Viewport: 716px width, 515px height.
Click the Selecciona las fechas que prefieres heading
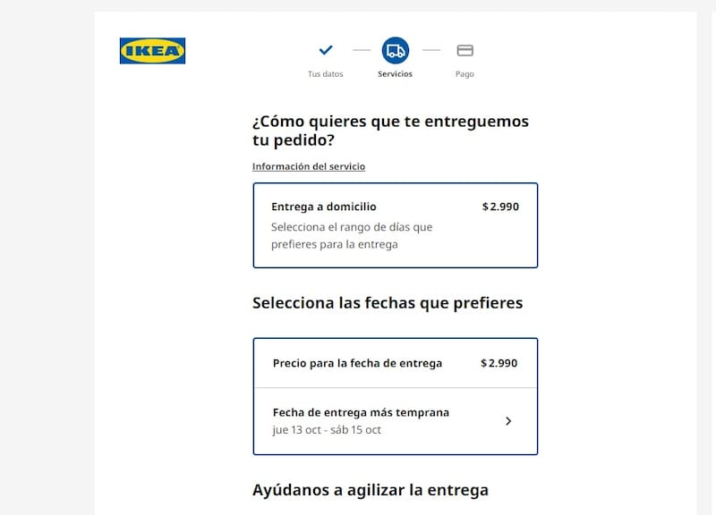(x=388, y=303)
